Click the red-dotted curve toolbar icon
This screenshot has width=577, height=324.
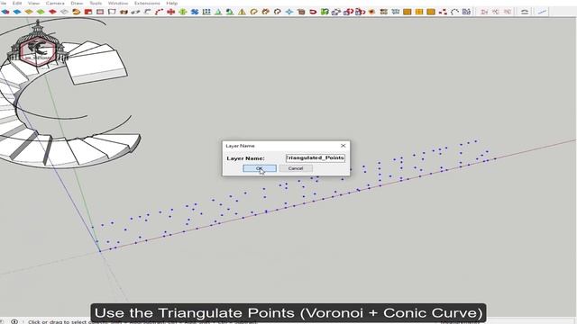(x=159, y=12)
